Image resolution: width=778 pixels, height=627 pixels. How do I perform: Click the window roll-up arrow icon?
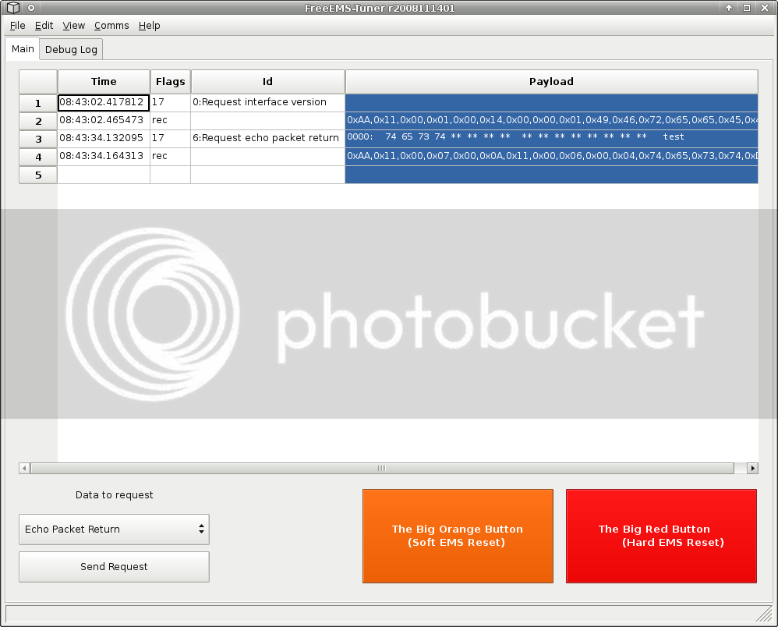point(729,8)
